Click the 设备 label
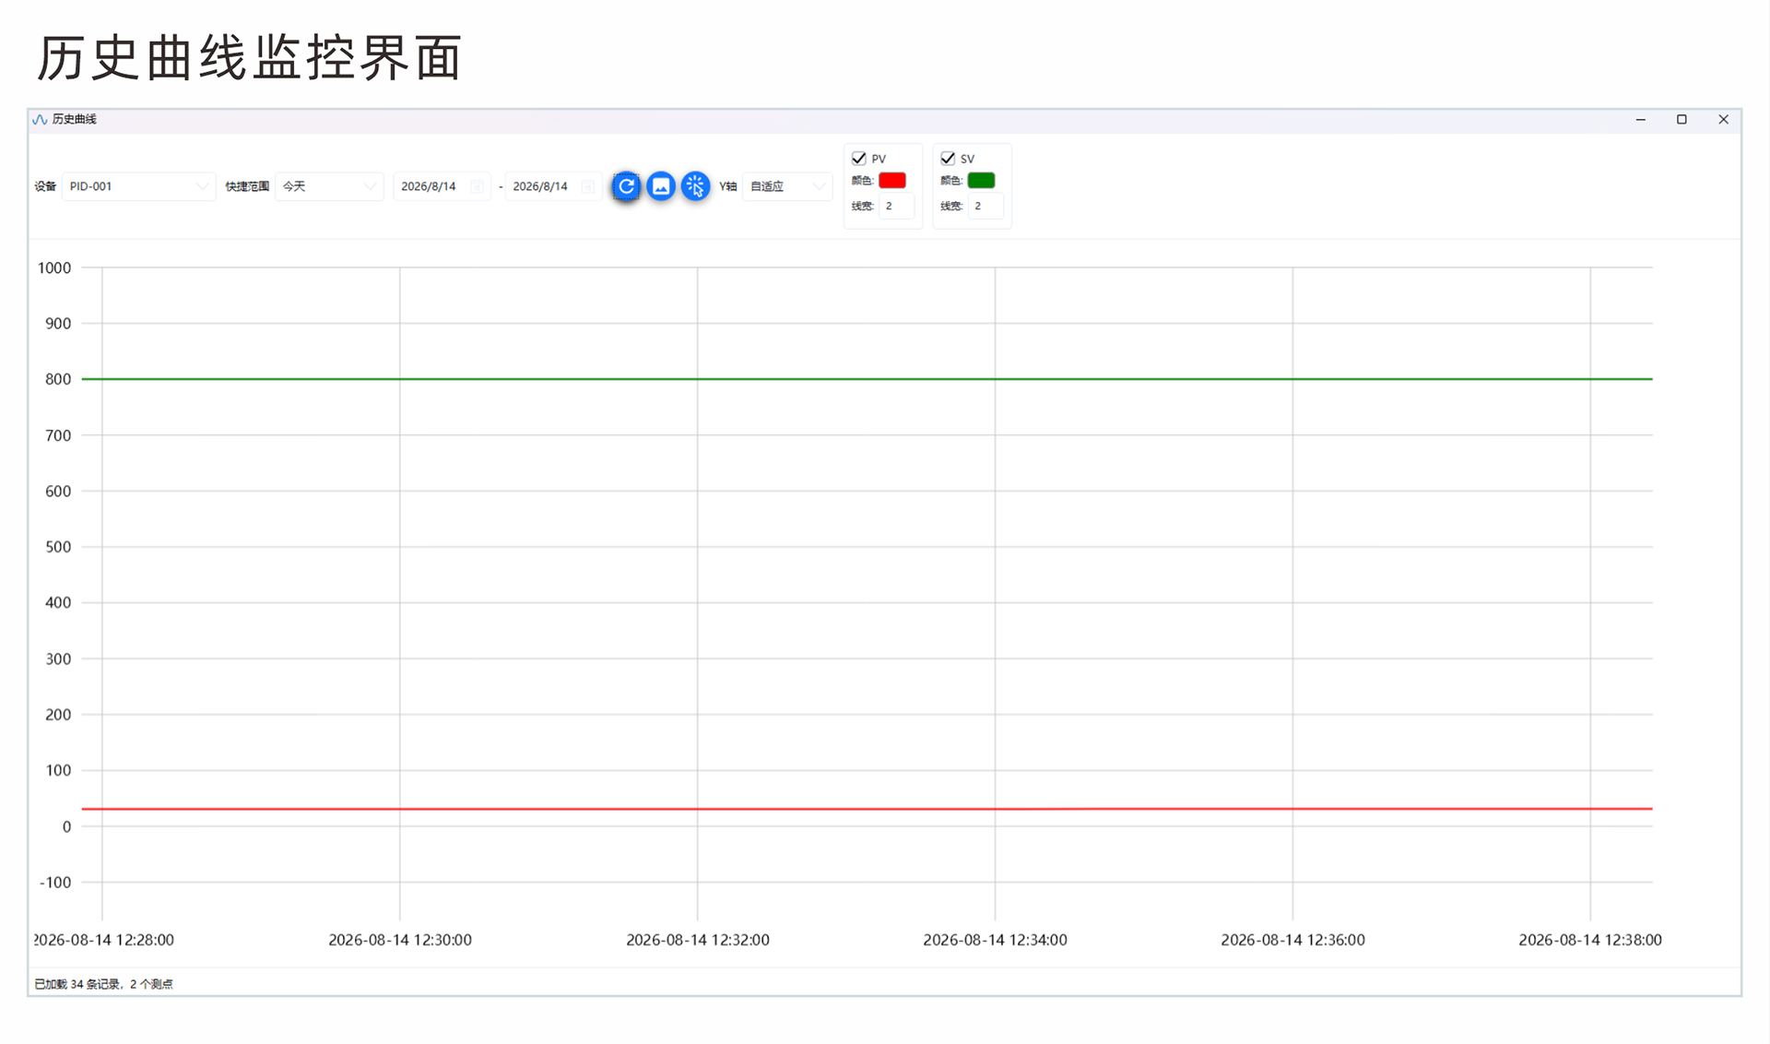Image resolution: width=1770 pixels, height=1044 pixels. click(x=45, y=186)
